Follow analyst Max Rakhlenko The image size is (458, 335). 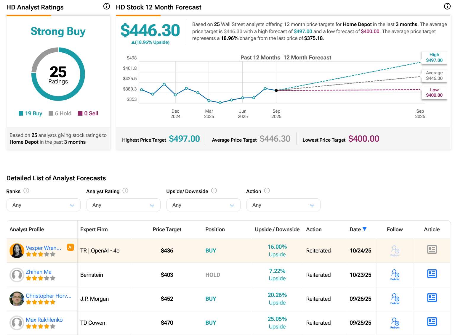[x=395, y=323]
